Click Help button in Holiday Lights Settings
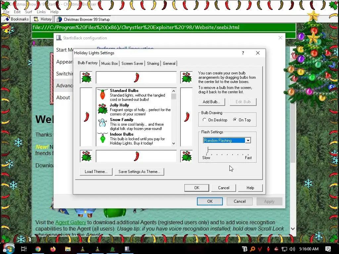 [x=250, y=188]
